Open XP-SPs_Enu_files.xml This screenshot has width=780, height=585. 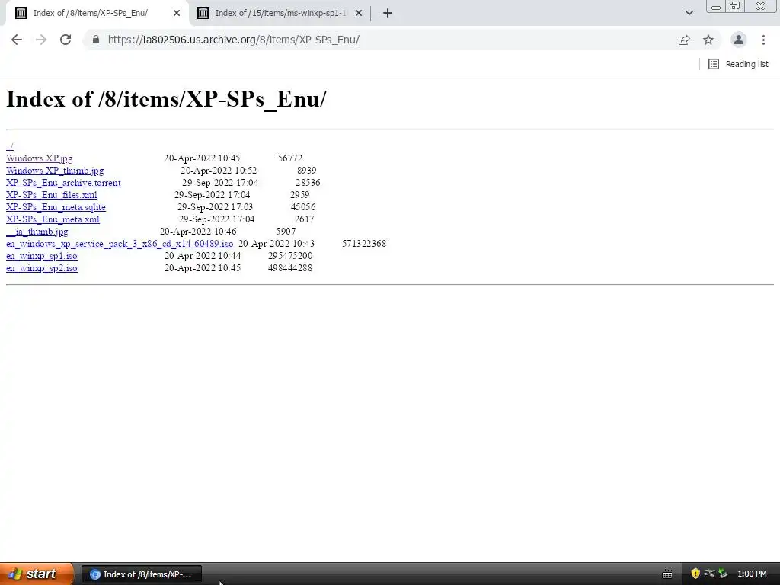coord(52,195)
